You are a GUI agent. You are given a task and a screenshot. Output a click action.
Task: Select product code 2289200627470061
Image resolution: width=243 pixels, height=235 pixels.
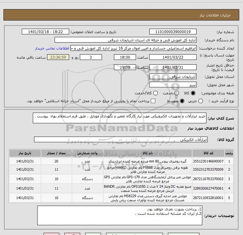point(208,188)
